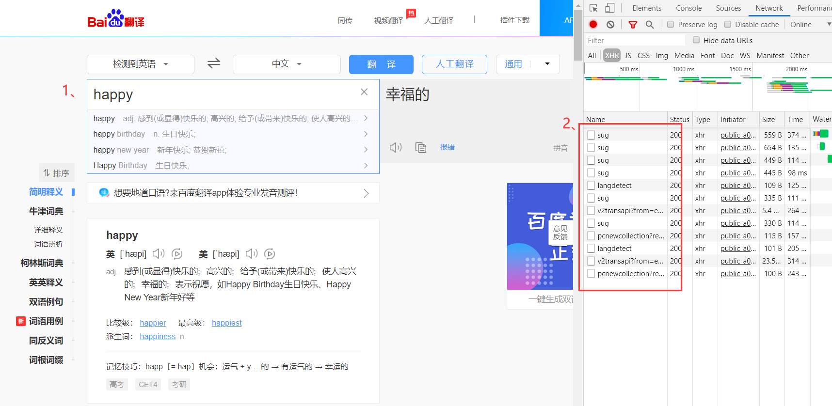This screenshot has width=832, height=406.
Task: Play British pronunciation loop icon
Action: pyautogui.click(x=177, y=254)
